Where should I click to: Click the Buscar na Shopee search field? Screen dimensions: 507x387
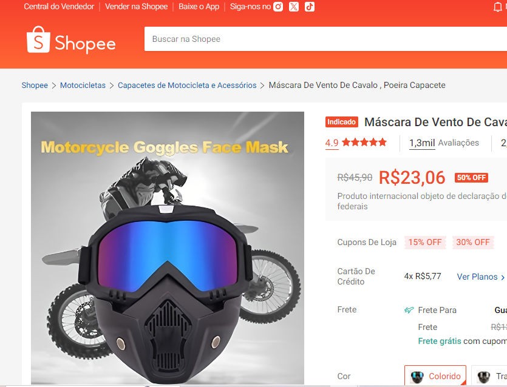pyautogui.click(x=325, y=39)
